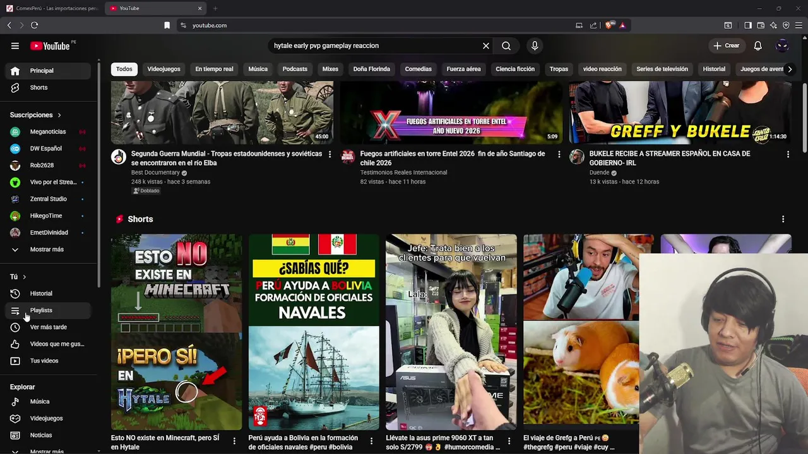
Task: Select the Música filter chip
Action: click(x=258, y=69)
